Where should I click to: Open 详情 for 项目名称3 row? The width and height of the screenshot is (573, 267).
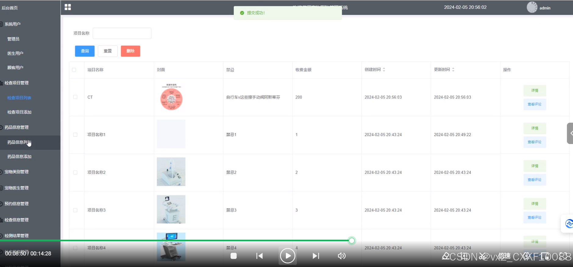click(535, 204)
